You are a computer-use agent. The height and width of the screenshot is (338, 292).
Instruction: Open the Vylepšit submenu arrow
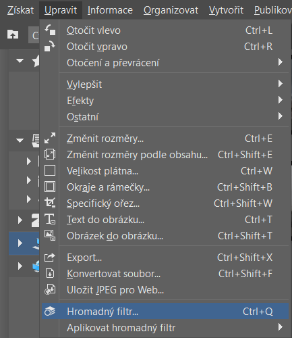[280, 84]
